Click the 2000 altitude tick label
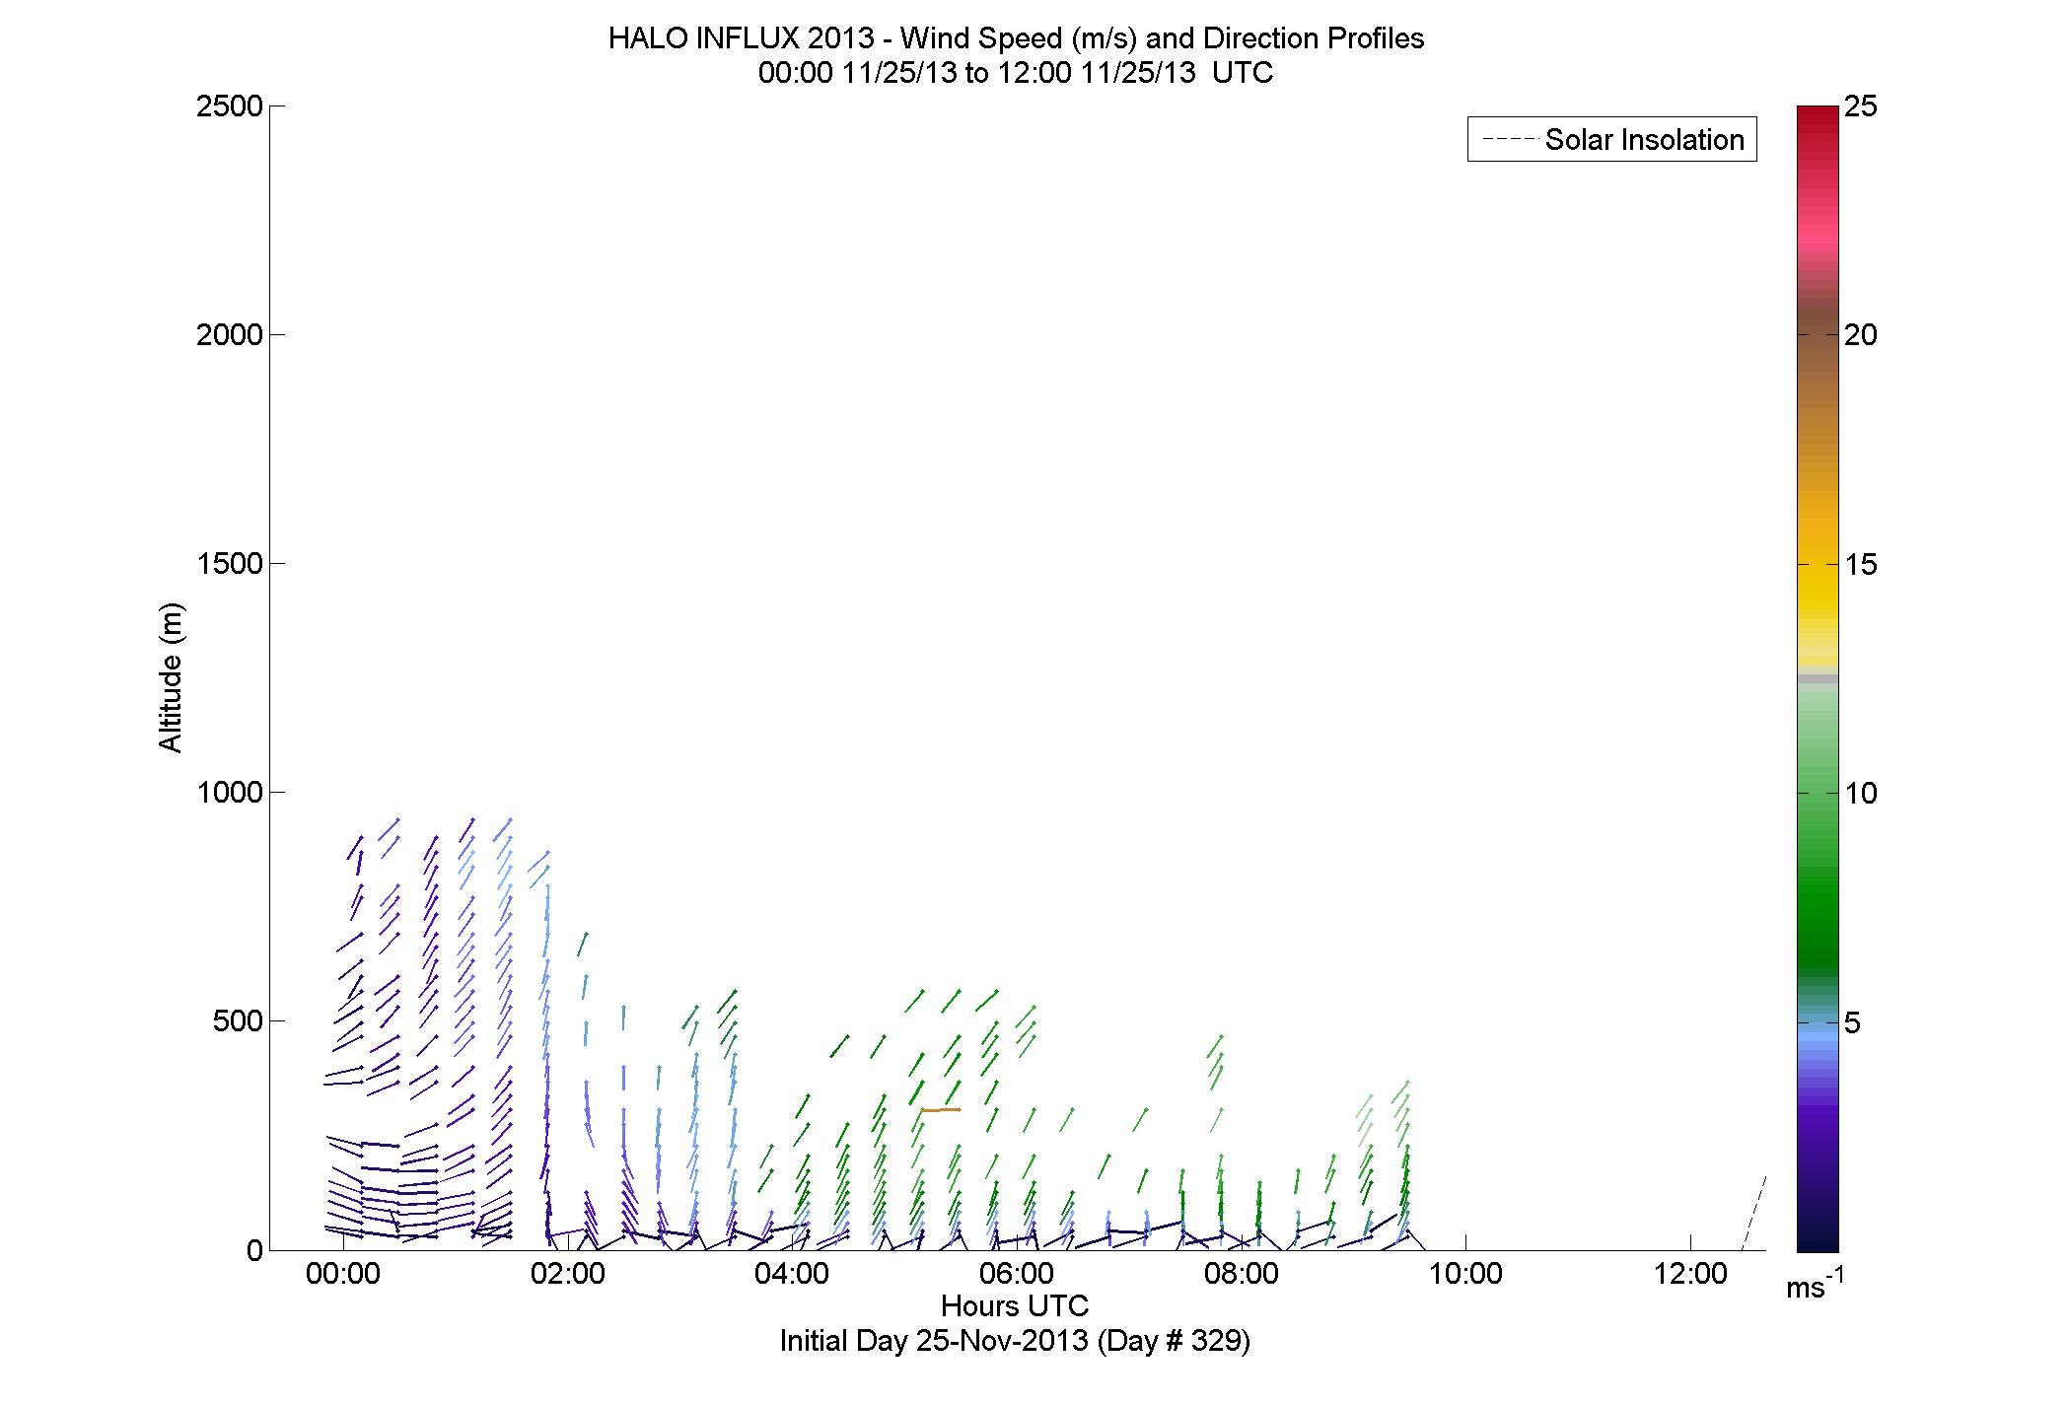Screen dimensions: 2069x1405 pos(230,335)
